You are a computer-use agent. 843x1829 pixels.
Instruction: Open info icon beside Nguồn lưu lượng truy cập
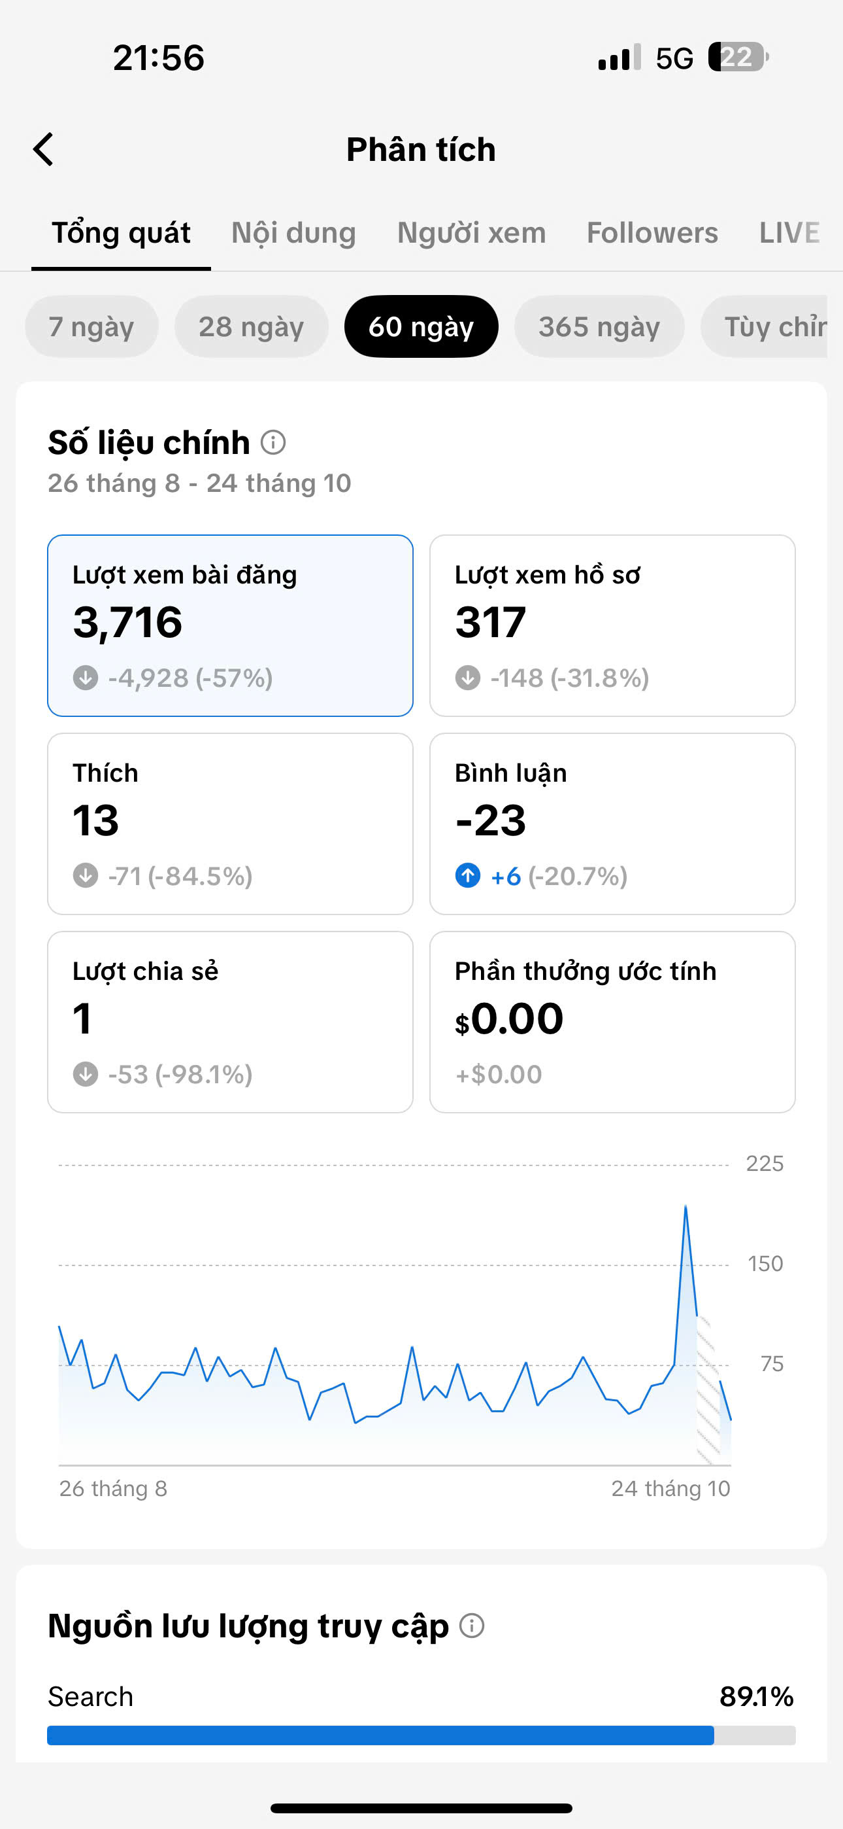472,1625
